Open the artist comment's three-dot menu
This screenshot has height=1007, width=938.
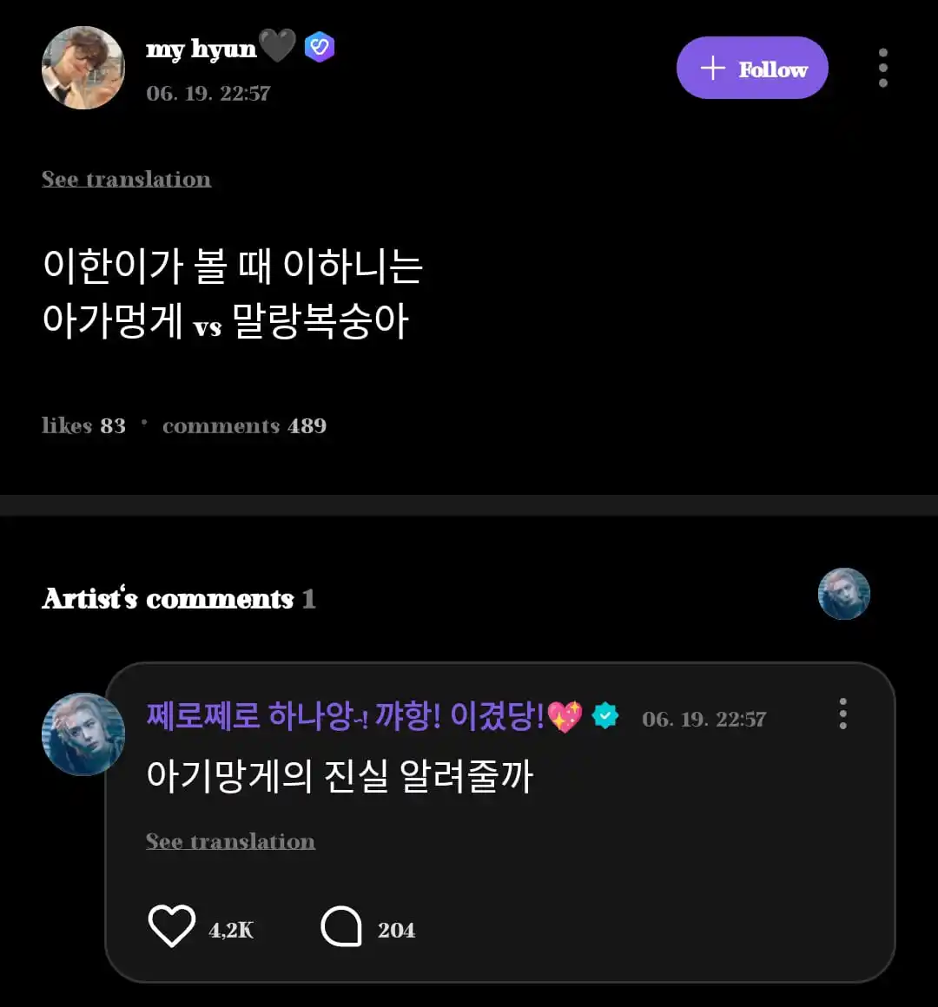[x=842, y=714]
